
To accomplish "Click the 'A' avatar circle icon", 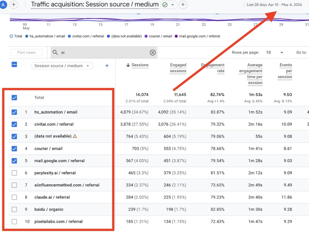I will click(3, 5).
